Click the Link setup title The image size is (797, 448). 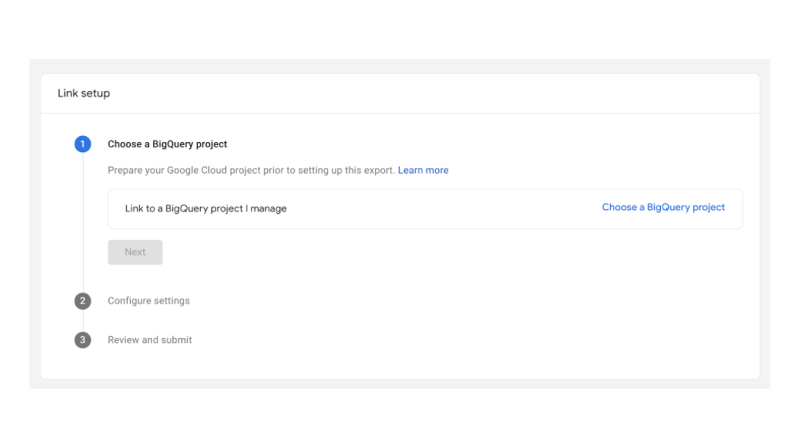click(84, 93)
